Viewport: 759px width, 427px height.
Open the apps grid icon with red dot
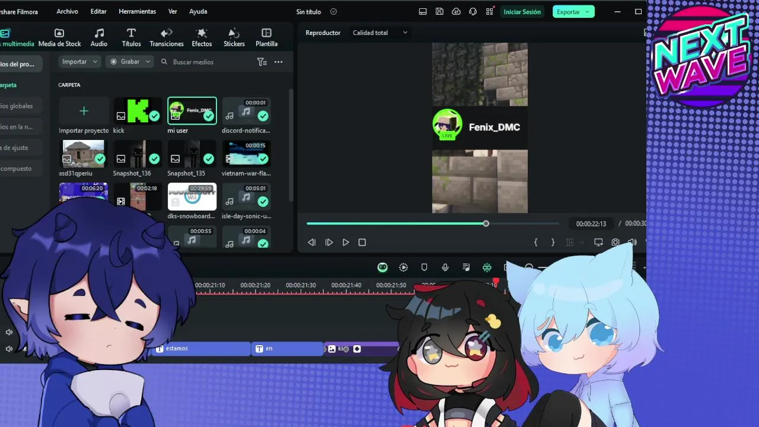[489, 11]
